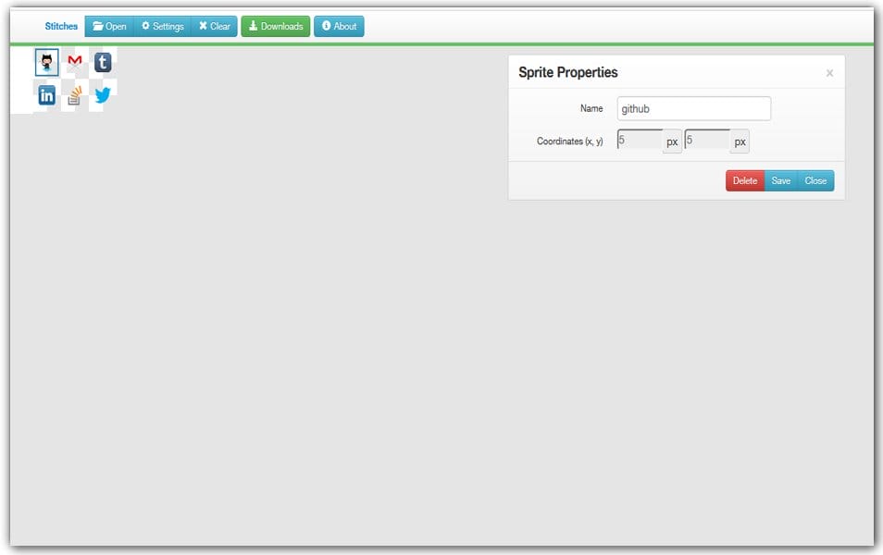The height and width of the screenshot is (555, 883).
Task: Click the gear icon on the Settings button
Action: [x=145, y=26]
